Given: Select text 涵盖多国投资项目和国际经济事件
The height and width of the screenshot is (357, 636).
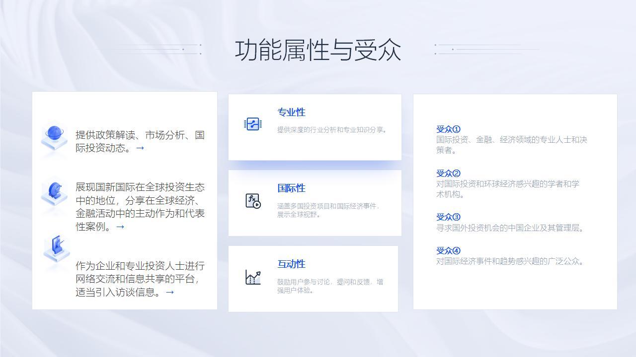Looking at the screenshot, I should point(327,206).
